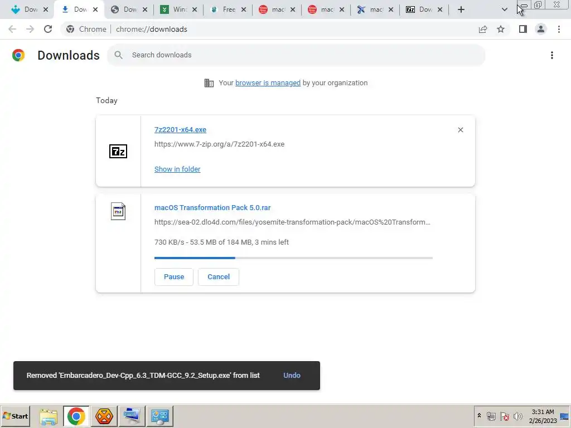Image resolution: width=571 pixels, height=428 pixels.
Task: Switch to the second red 'mac' tab
Action: (326, 9)
